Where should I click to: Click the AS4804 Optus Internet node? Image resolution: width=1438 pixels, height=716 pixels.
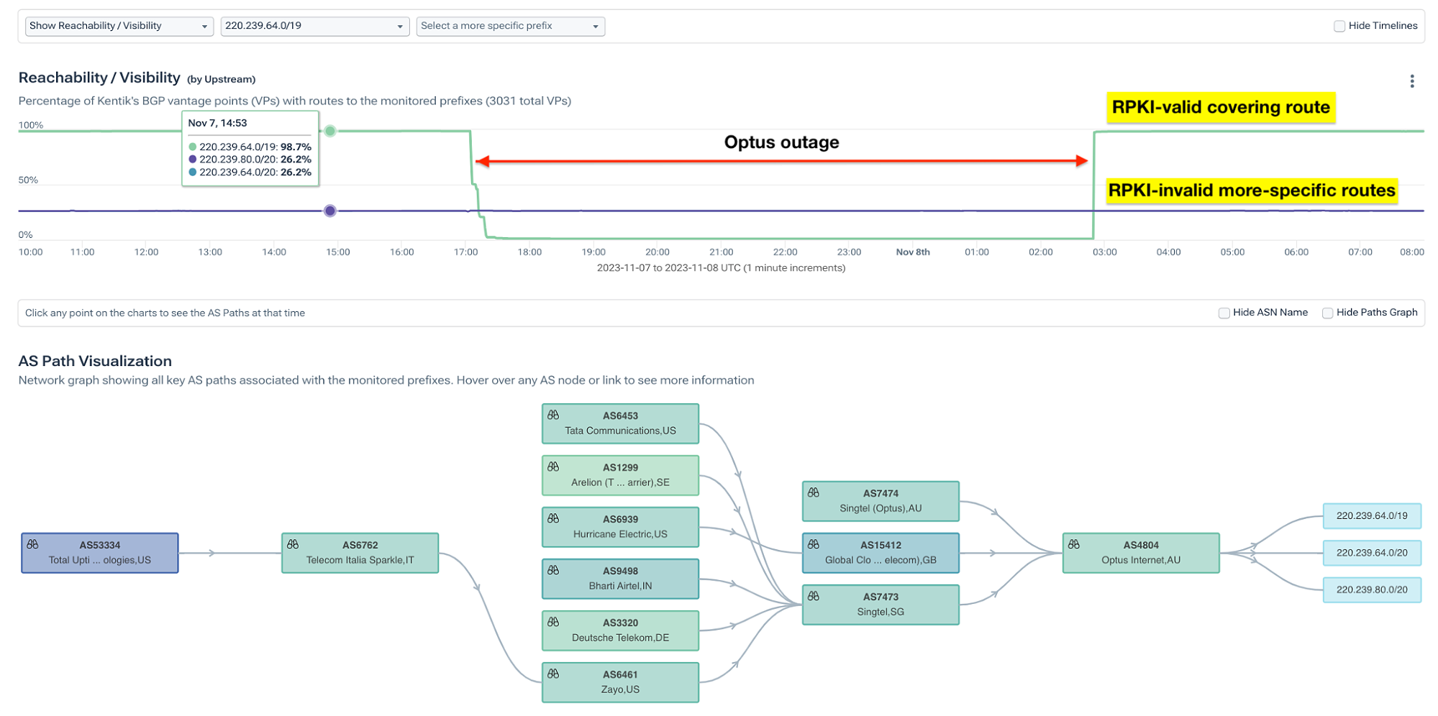point(1141,553)
